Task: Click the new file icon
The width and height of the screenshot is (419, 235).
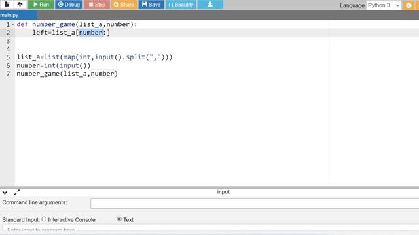Action: pyautogui.click(x=7, y=5)
